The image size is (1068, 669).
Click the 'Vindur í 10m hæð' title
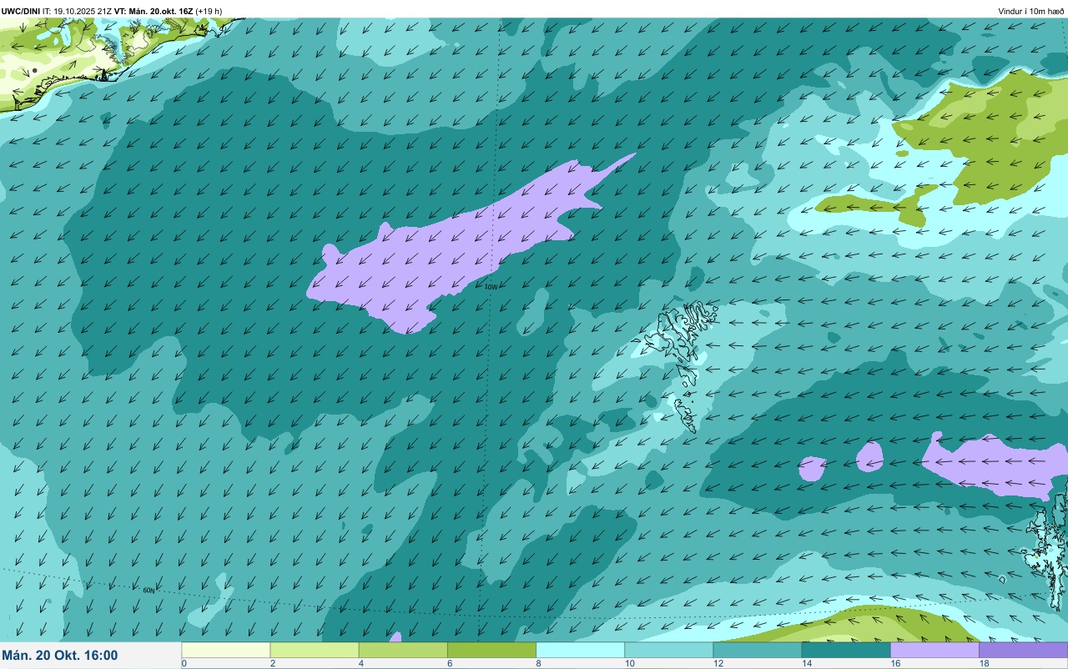pos(1030,11)
